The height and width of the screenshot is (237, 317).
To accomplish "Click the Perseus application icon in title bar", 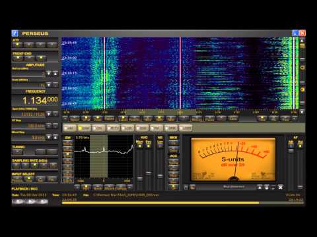I will (15, 34).
